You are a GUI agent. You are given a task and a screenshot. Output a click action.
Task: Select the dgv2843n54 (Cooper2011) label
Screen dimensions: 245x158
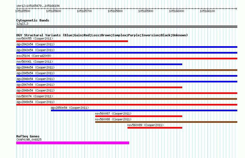[36, 50]
